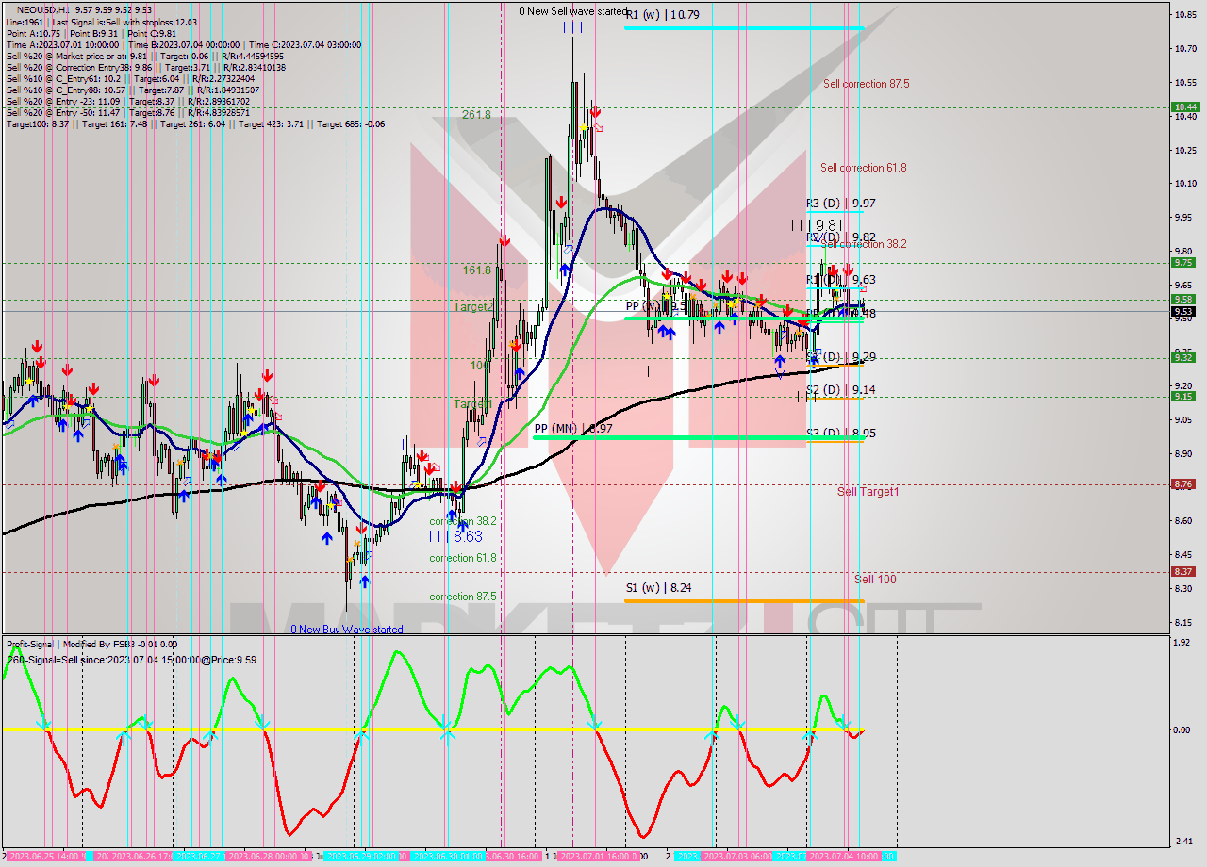This screenshot has height=867, width=1207.
Task: Click the green 'correction 87.5' label
Action: pos(462,597)
